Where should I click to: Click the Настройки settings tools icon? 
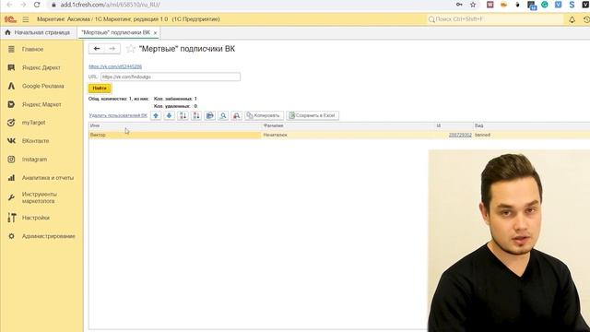12,218
